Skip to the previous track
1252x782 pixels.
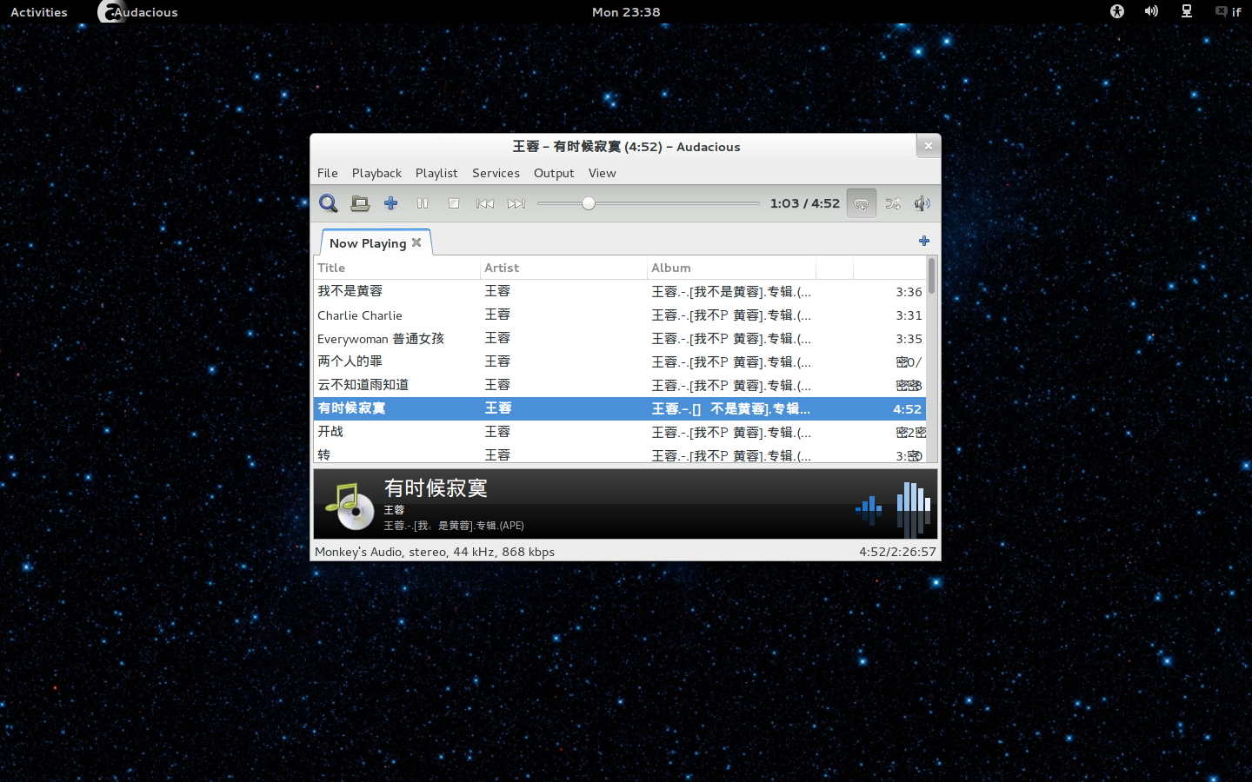coord(485,203)
